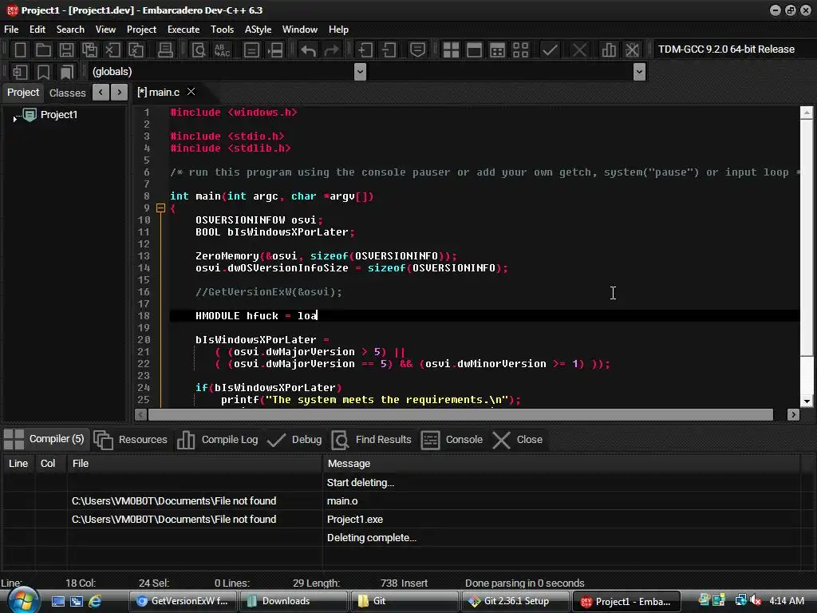Click the Close file toolbar icon
This screenshot has height=613, width=817.
(x=112, y=50)
